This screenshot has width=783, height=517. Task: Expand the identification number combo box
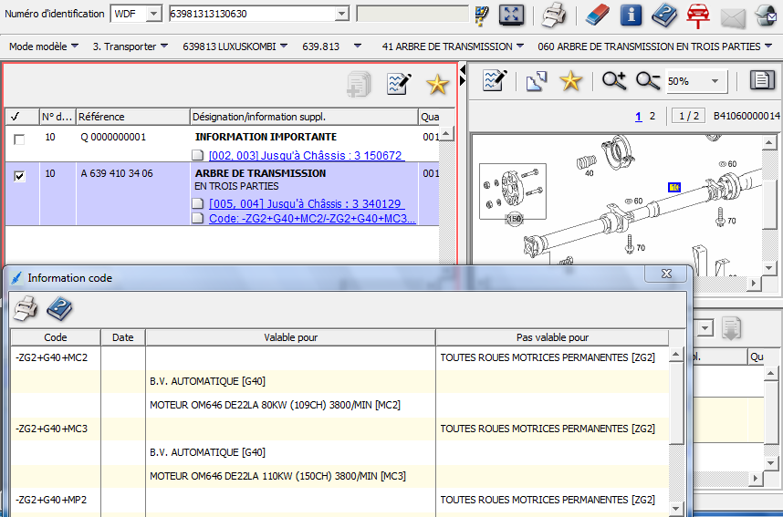tap(341, 14)
